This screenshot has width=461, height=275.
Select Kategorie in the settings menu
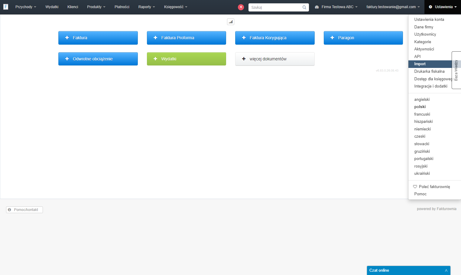[x=423, y=42]
